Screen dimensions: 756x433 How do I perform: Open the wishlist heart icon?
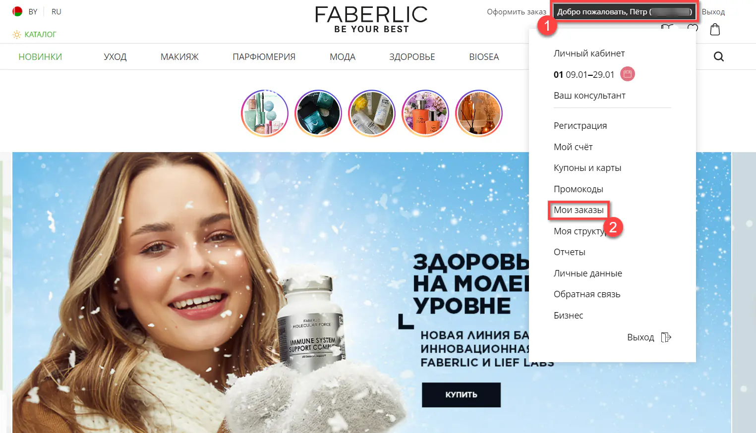coord(693,29)
